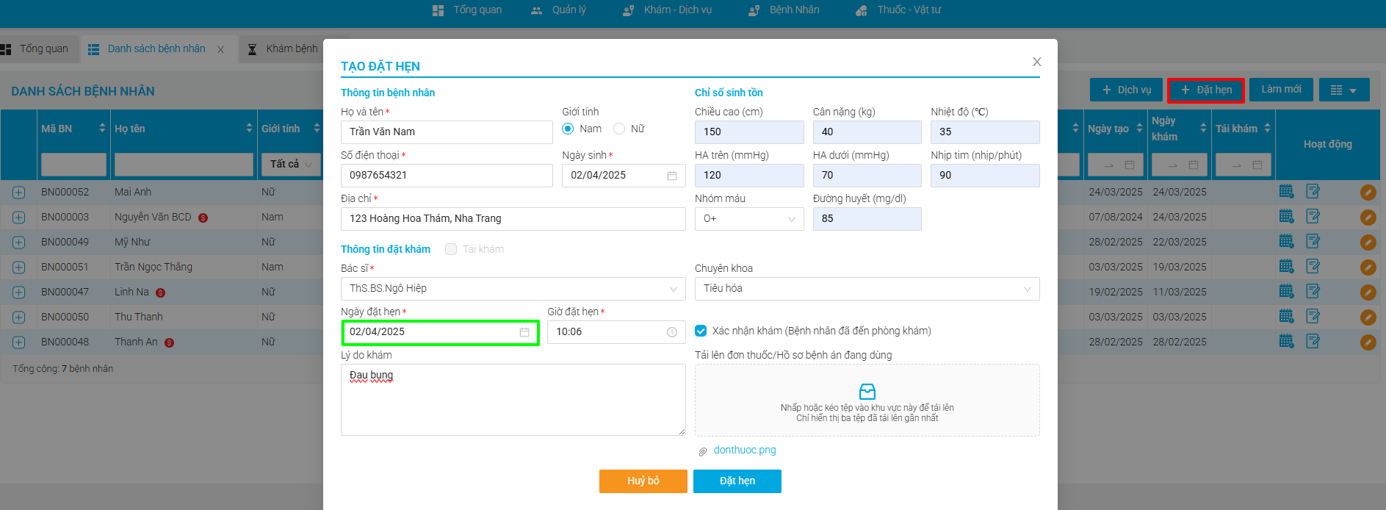Click Số điện thoại input field

(447, 176)
